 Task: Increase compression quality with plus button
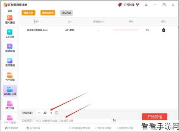tap(51, 113)
